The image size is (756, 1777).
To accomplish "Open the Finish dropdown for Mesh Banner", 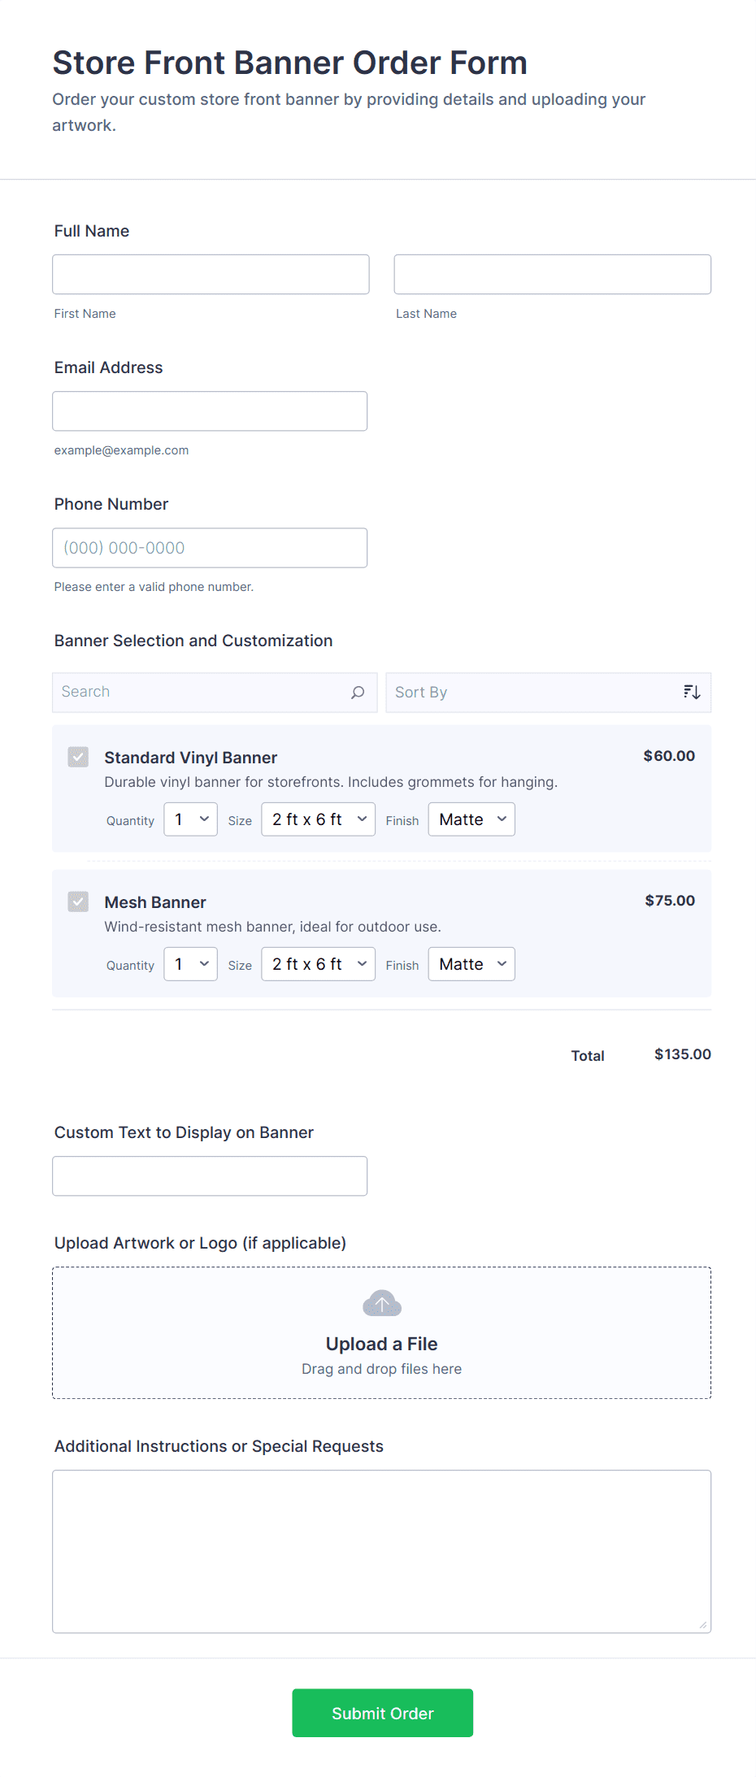I will click(471, 963).
